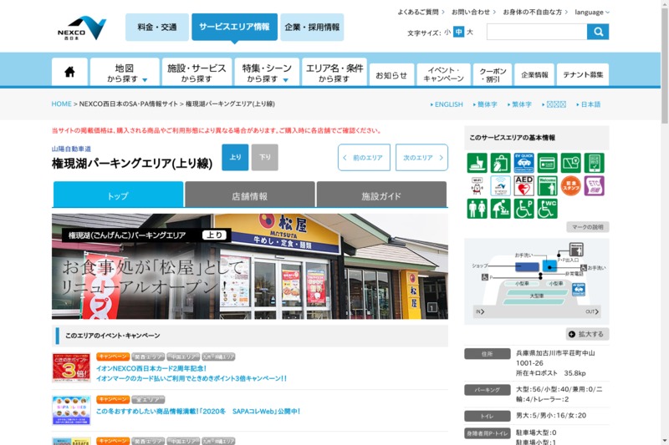Click the wheelchair WC icon

pyautogui.click(x=548, y=209)
